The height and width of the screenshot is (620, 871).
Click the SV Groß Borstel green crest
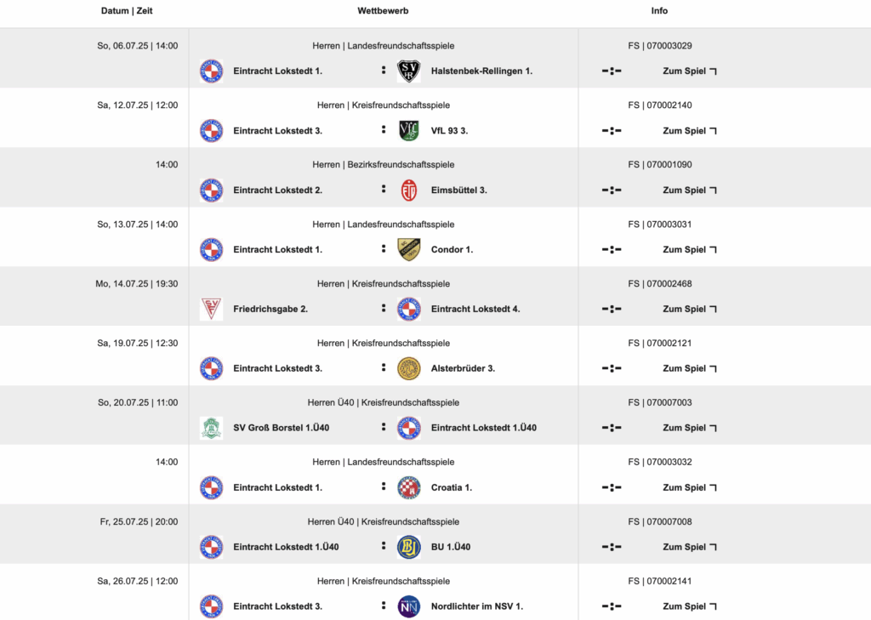click(x=211, y=428)
